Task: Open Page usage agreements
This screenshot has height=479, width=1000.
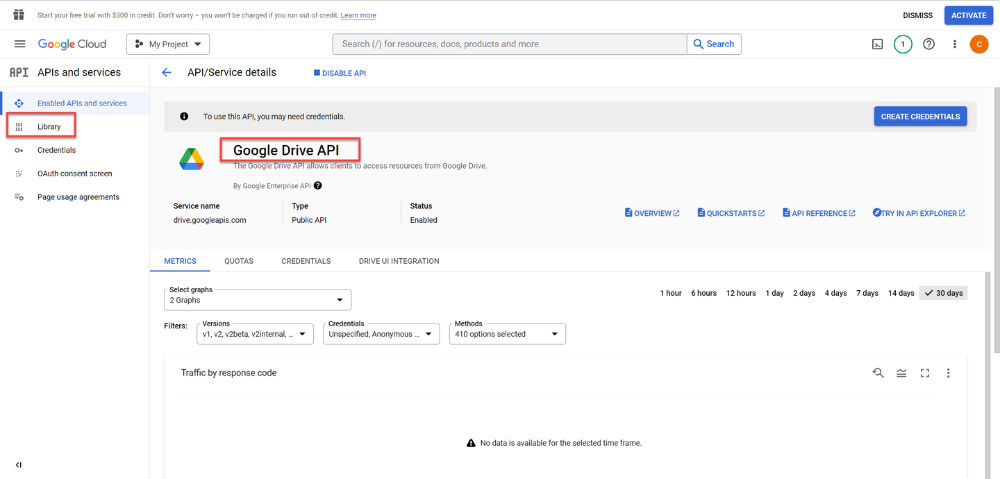Action: click(x=75, y=197)
